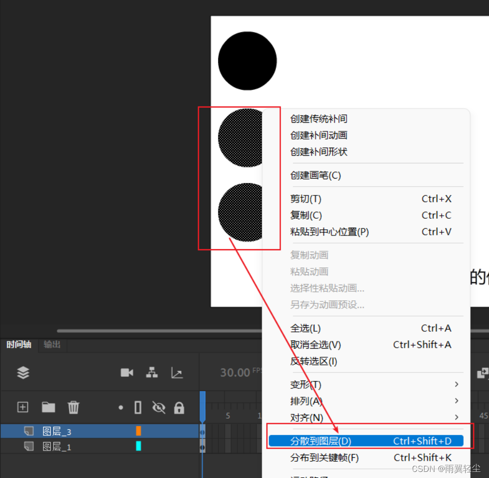
Task: Create a new layer folder
Action: click(x=48, y=407)
